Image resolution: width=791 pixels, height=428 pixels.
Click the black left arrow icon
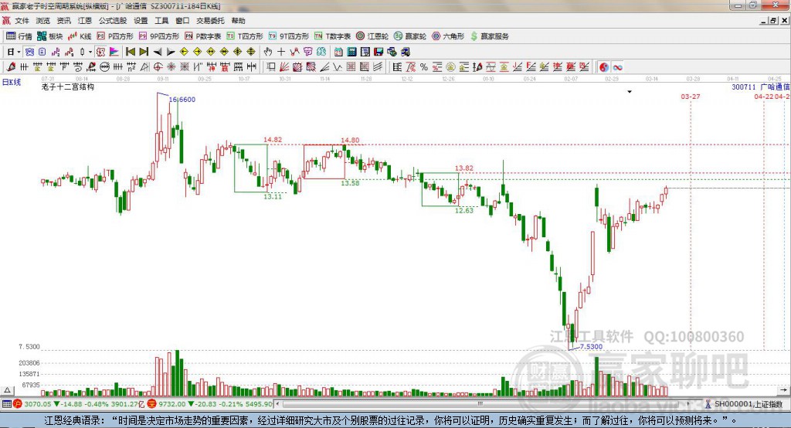click(158, 52)
